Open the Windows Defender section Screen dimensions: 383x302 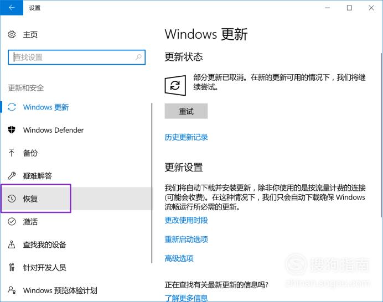click(53, 130)
